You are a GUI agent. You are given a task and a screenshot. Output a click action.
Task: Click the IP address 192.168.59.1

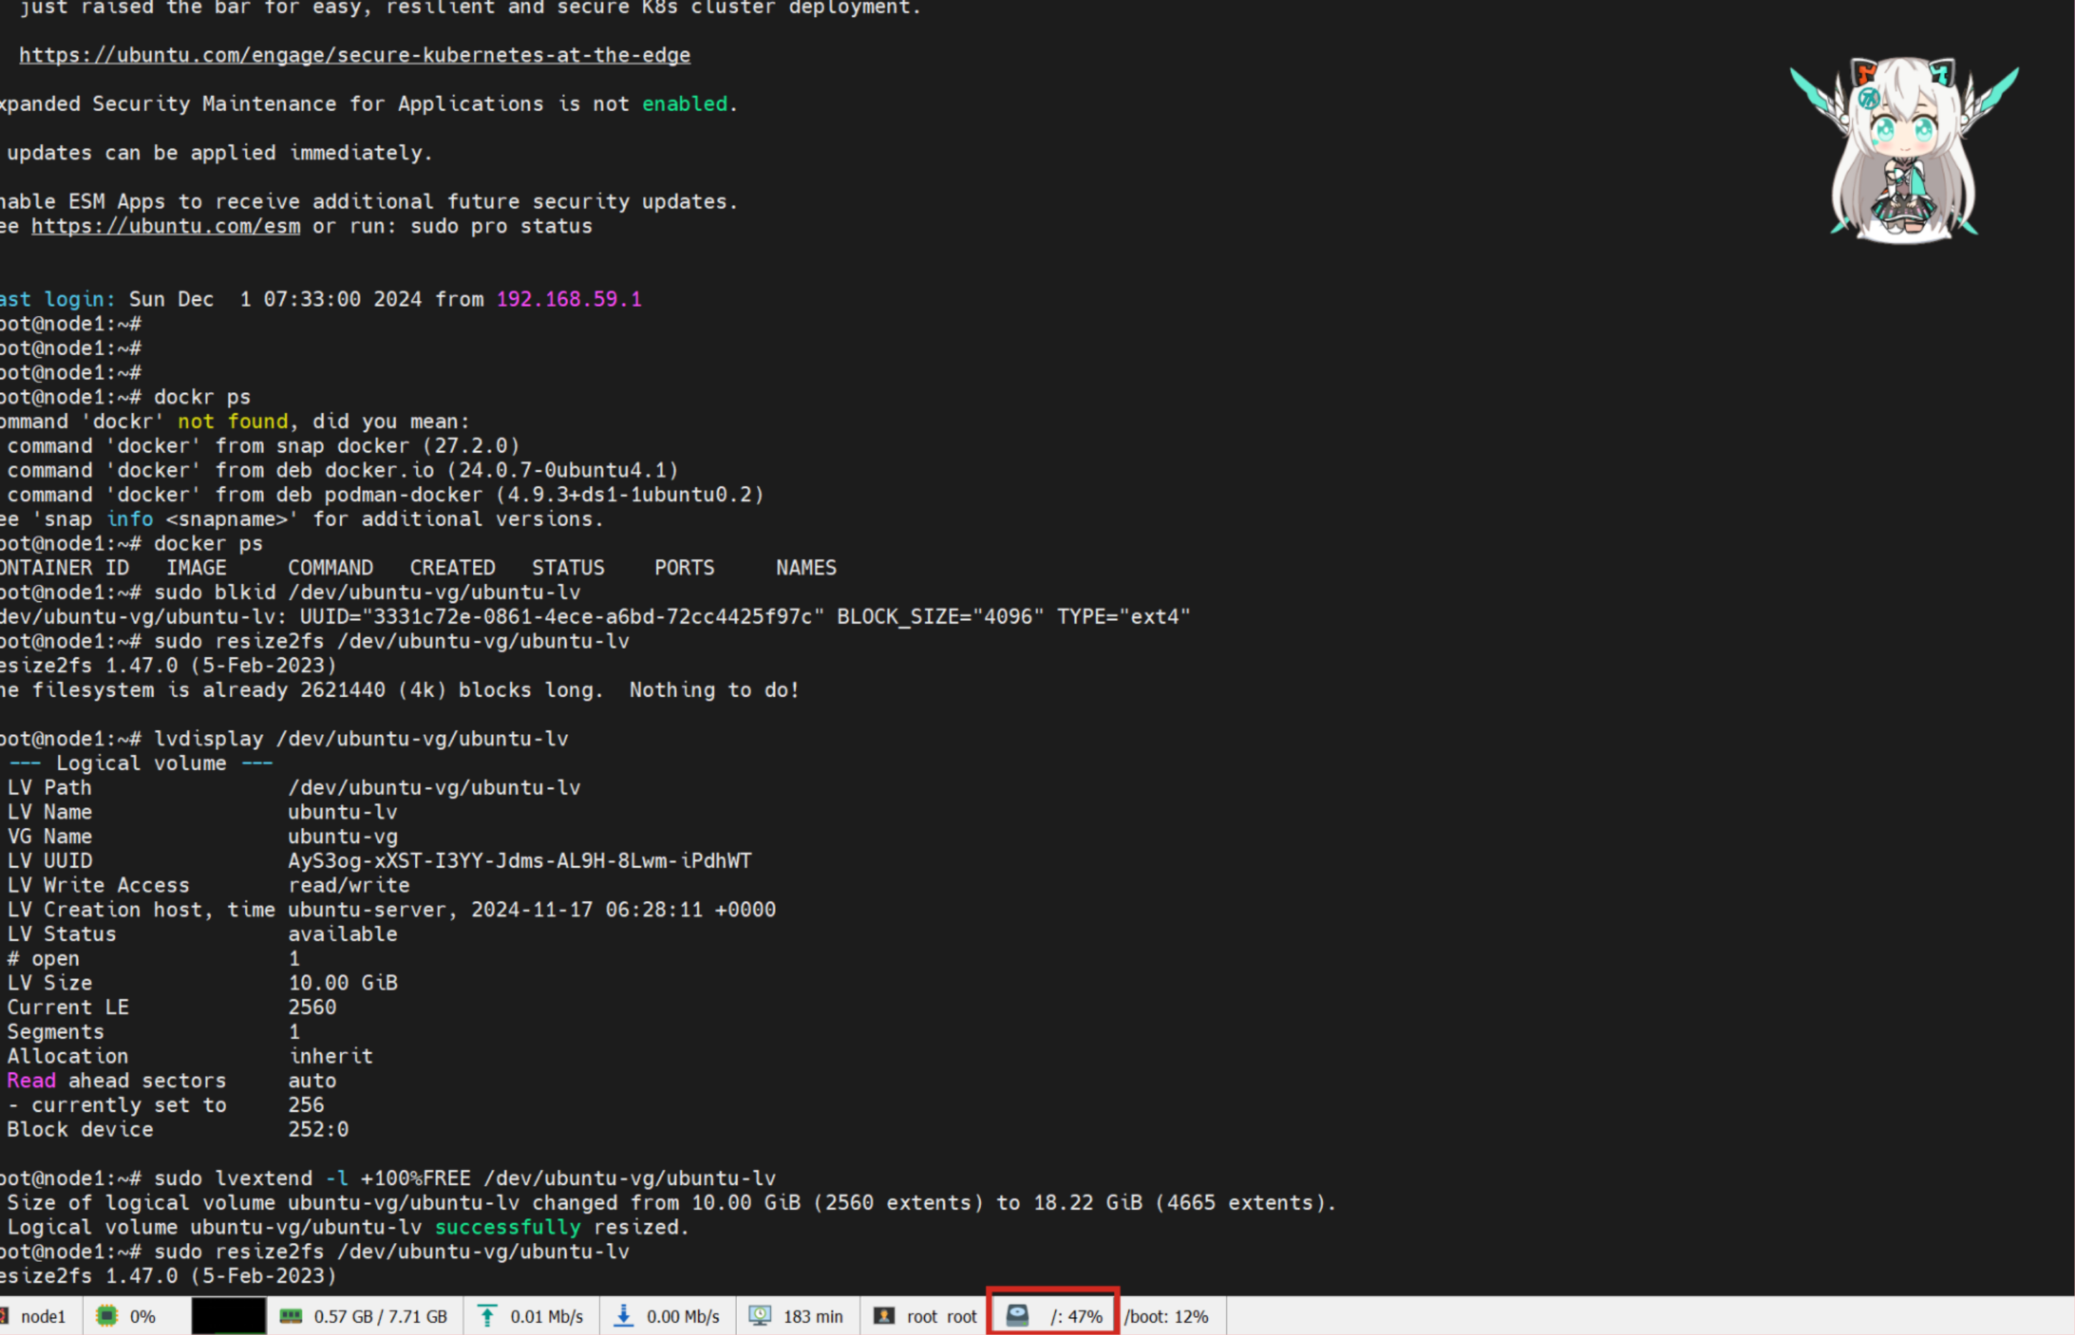coord(569,299)
